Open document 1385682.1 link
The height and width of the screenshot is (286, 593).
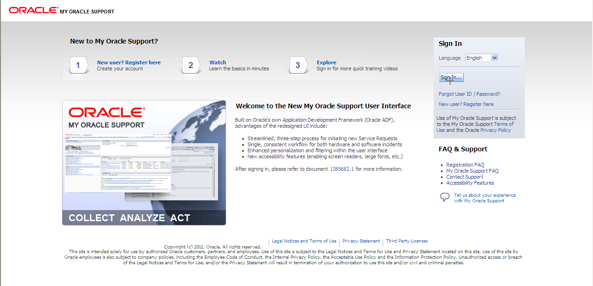pos(342,169)
